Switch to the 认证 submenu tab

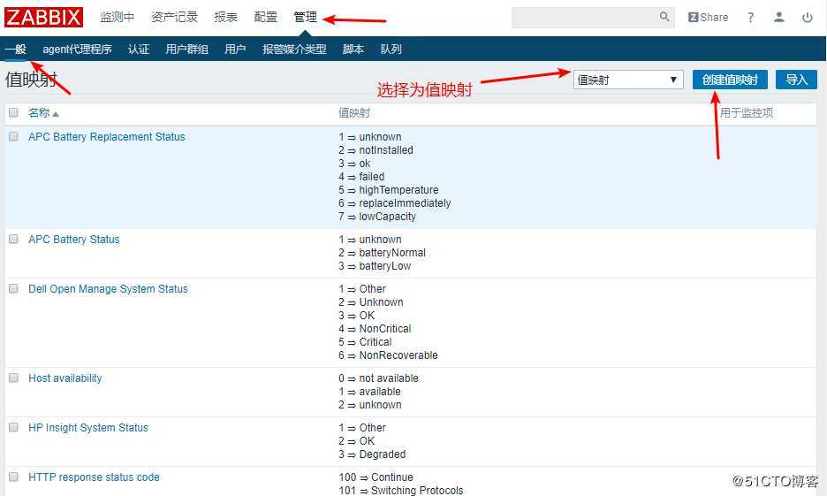click(x=139, y=50)
